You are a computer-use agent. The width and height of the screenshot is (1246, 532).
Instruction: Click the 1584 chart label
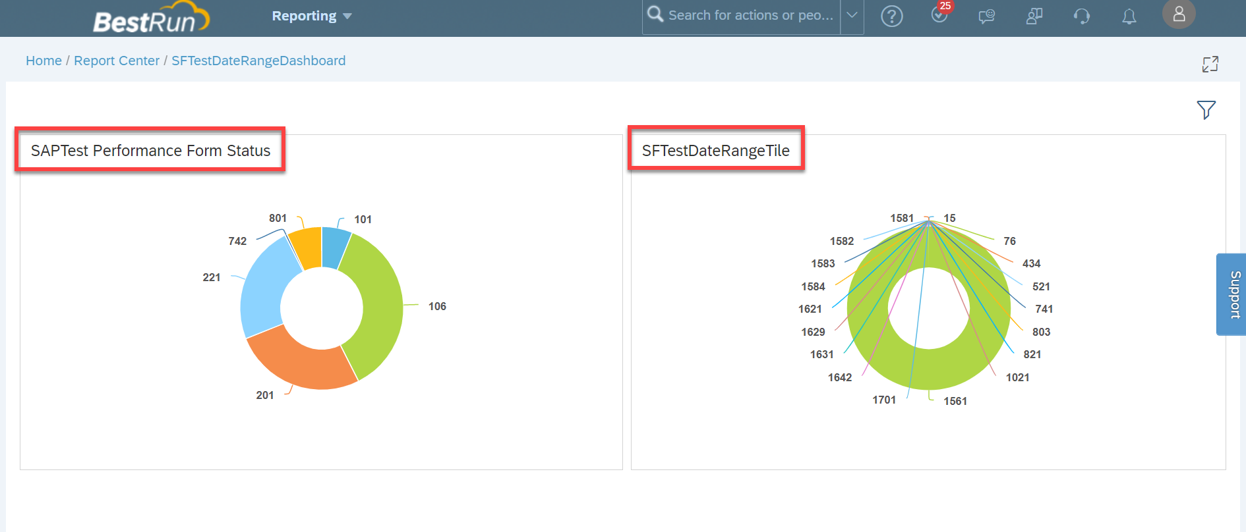coord(813,286)
